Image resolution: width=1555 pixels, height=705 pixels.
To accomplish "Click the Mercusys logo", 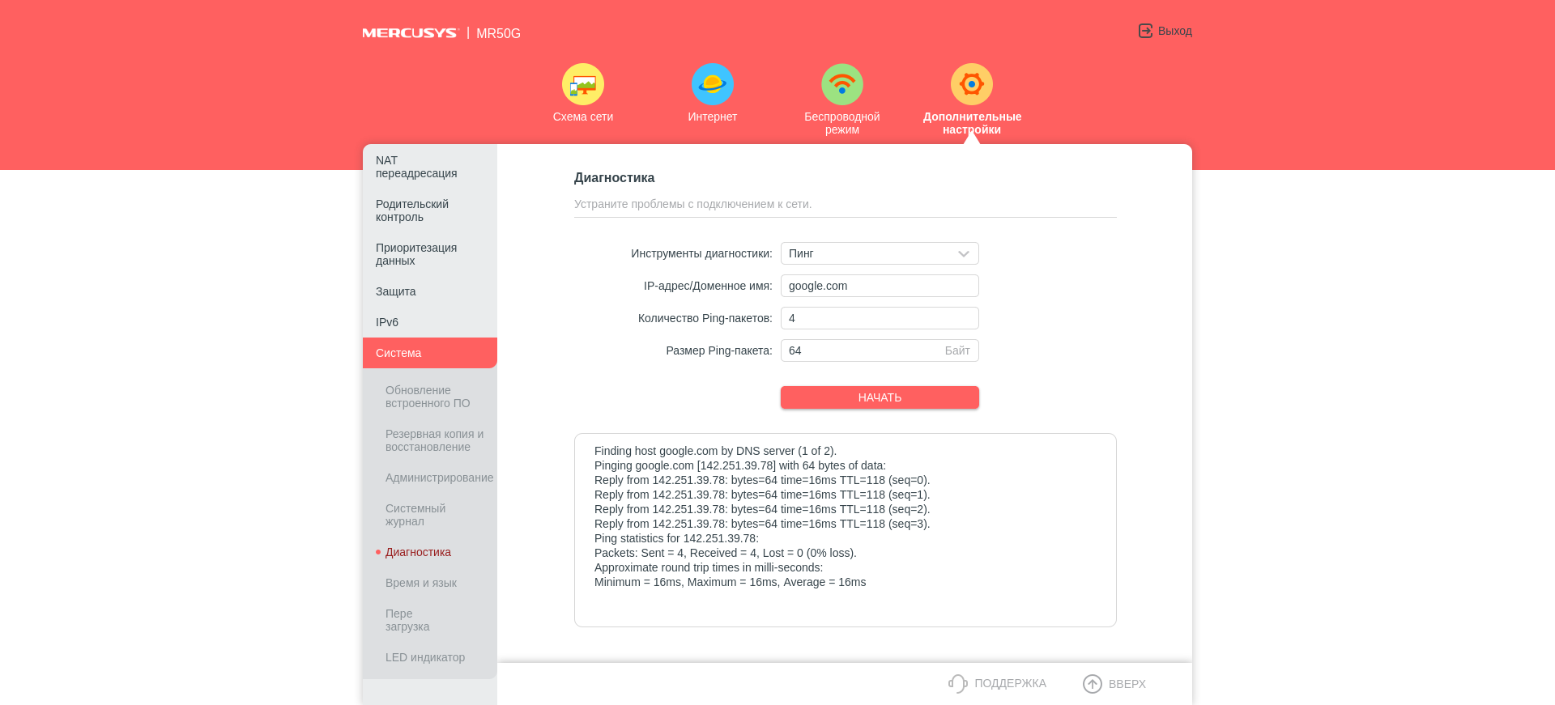I will point(410,33).
